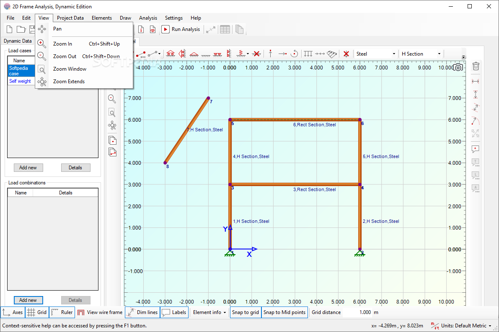
Task: Open a project with the folder icon
Action: point(21,29)
